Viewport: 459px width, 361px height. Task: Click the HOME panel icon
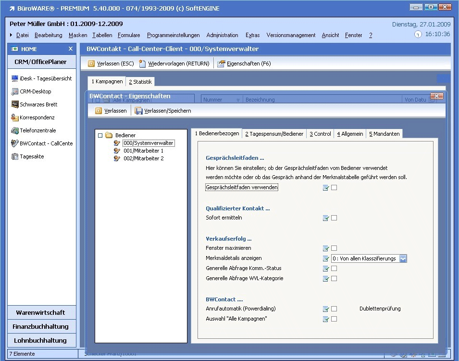point(14,49)
